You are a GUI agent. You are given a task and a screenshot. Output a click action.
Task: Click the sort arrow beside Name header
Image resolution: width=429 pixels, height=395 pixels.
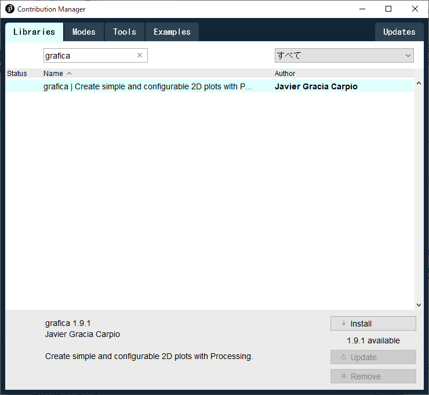point(70,74)
